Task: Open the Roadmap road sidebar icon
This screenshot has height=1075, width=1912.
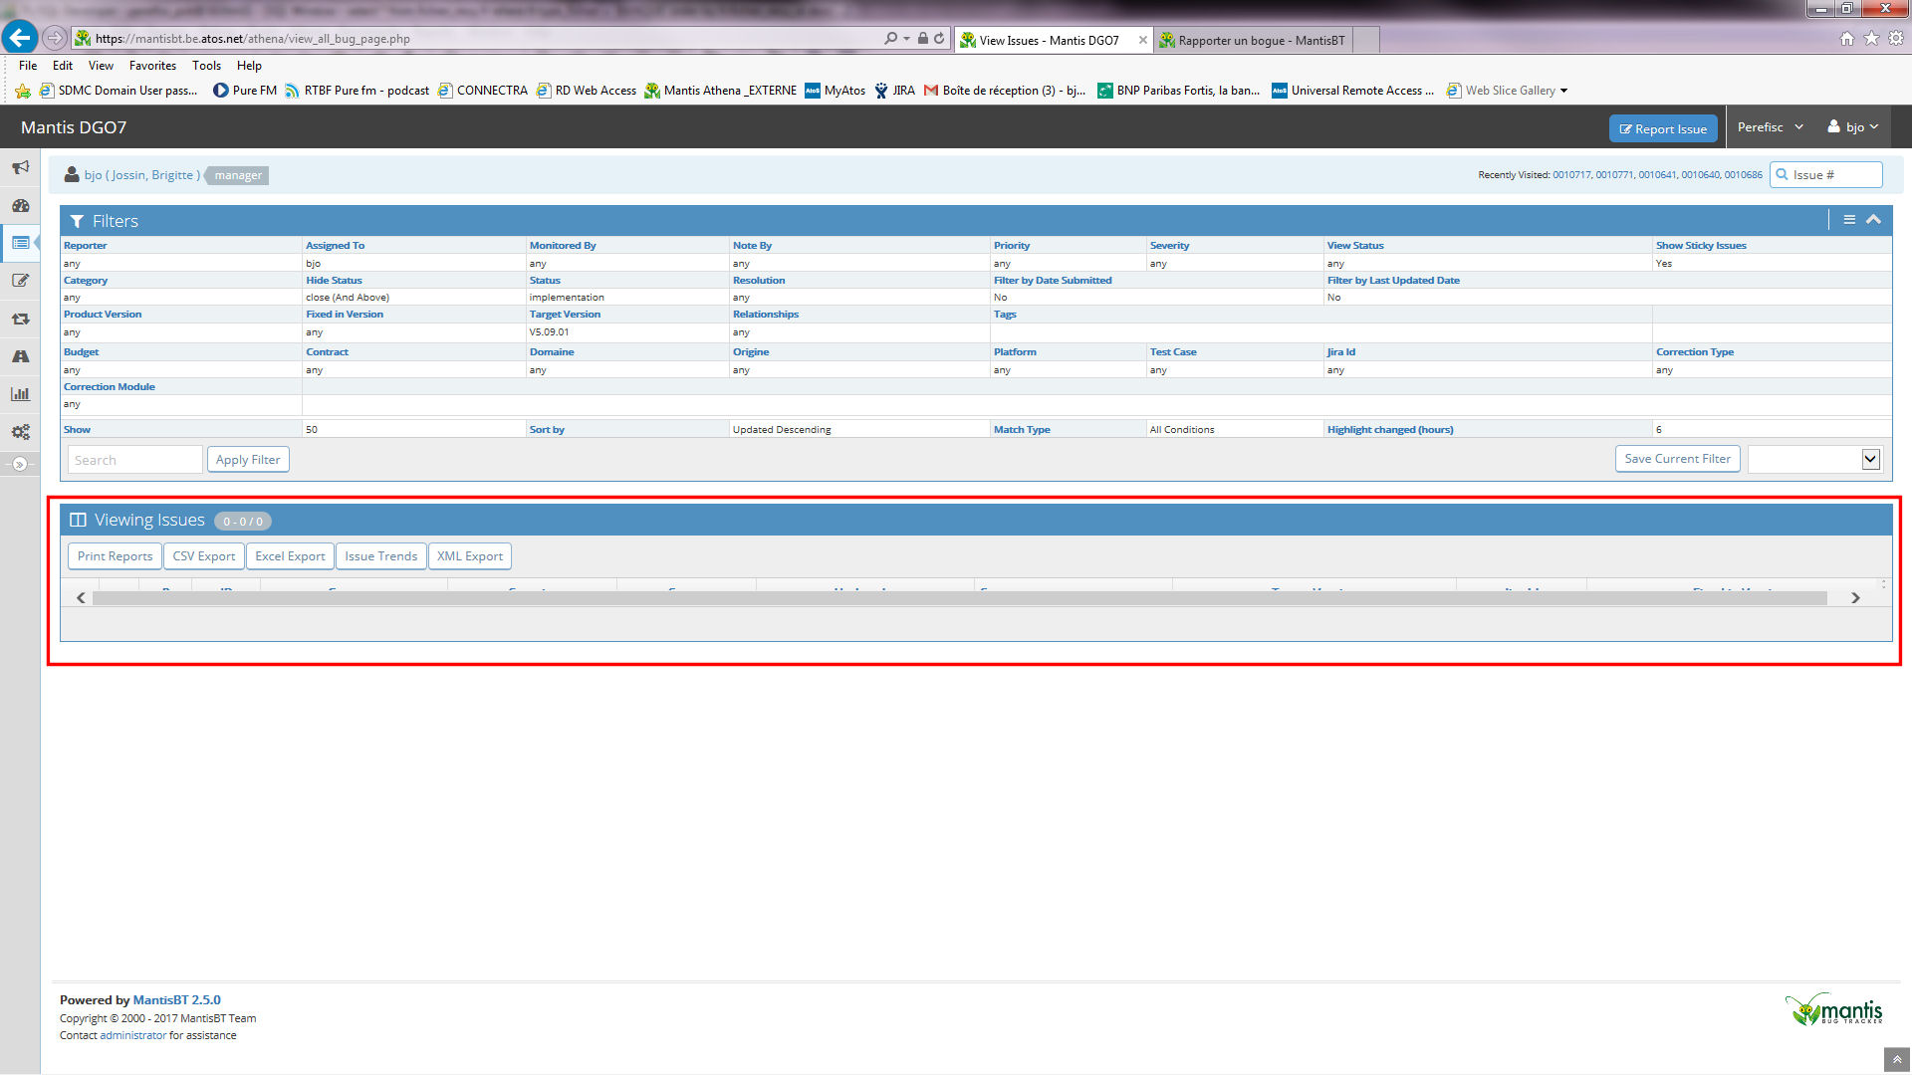Action: pos(20,356)
